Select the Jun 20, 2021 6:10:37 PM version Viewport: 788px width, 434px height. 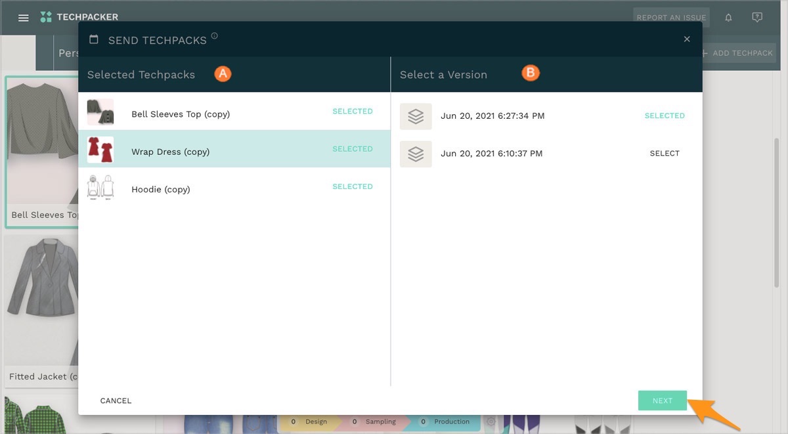tap(664, 154)
